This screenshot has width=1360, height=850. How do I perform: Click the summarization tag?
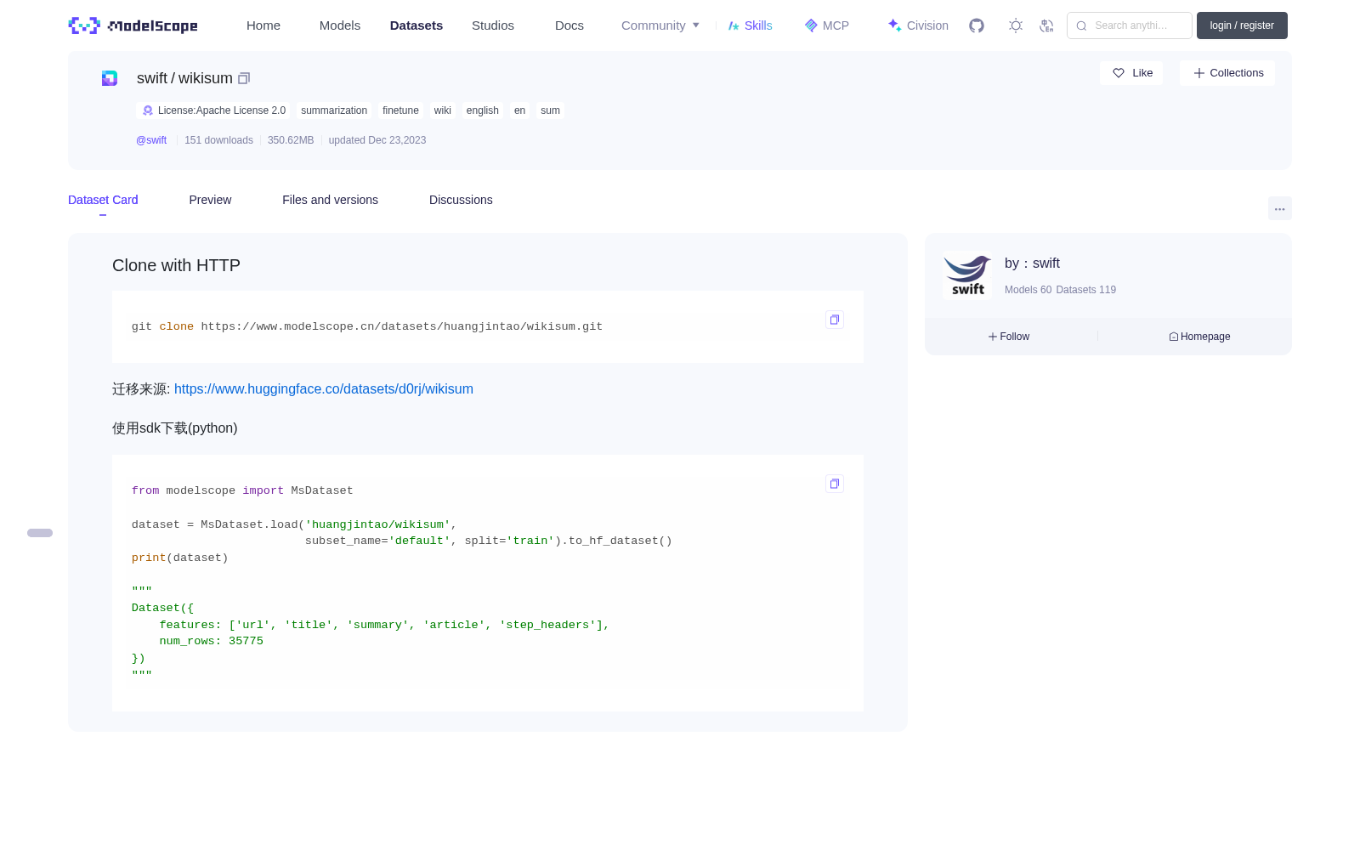334,110
